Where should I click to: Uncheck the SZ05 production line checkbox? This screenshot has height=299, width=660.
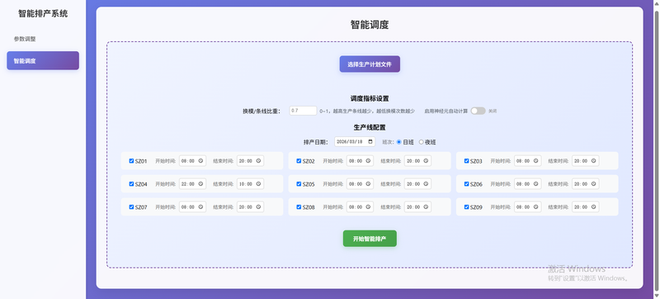[x=299, y=184]
